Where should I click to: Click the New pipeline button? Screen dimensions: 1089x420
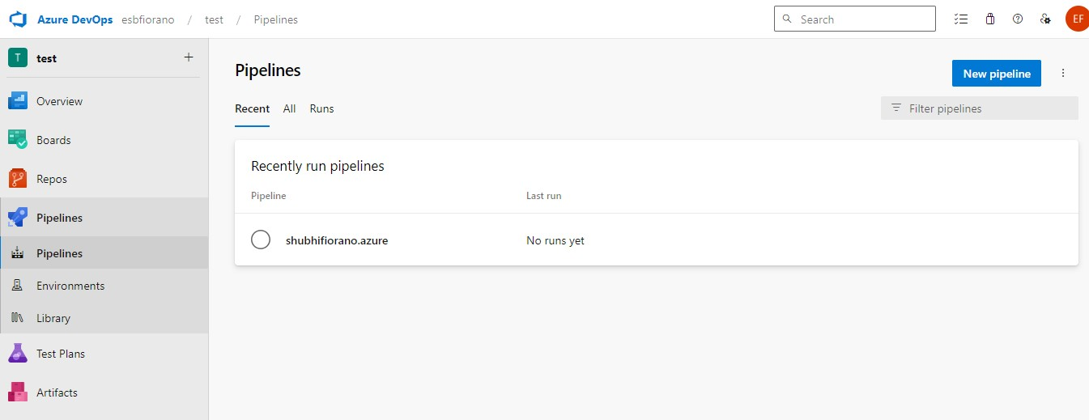[996, 74]
